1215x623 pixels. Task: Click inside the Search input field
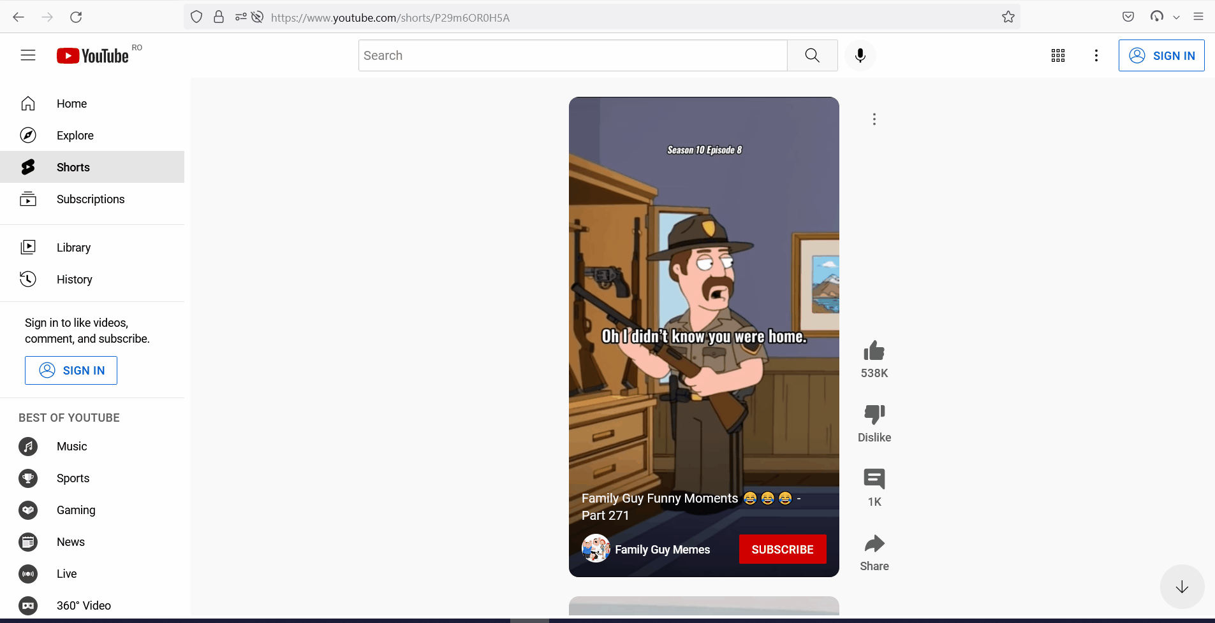pos(572,55)
